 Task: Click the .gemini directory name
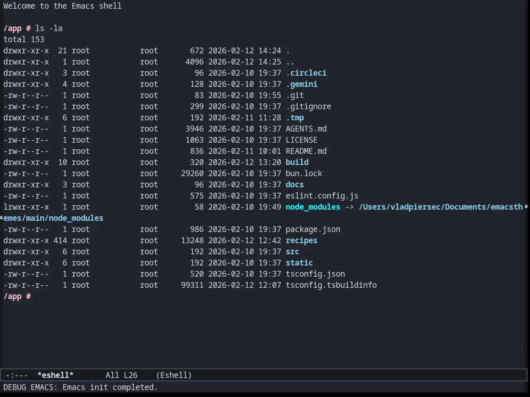pos(301,84)
